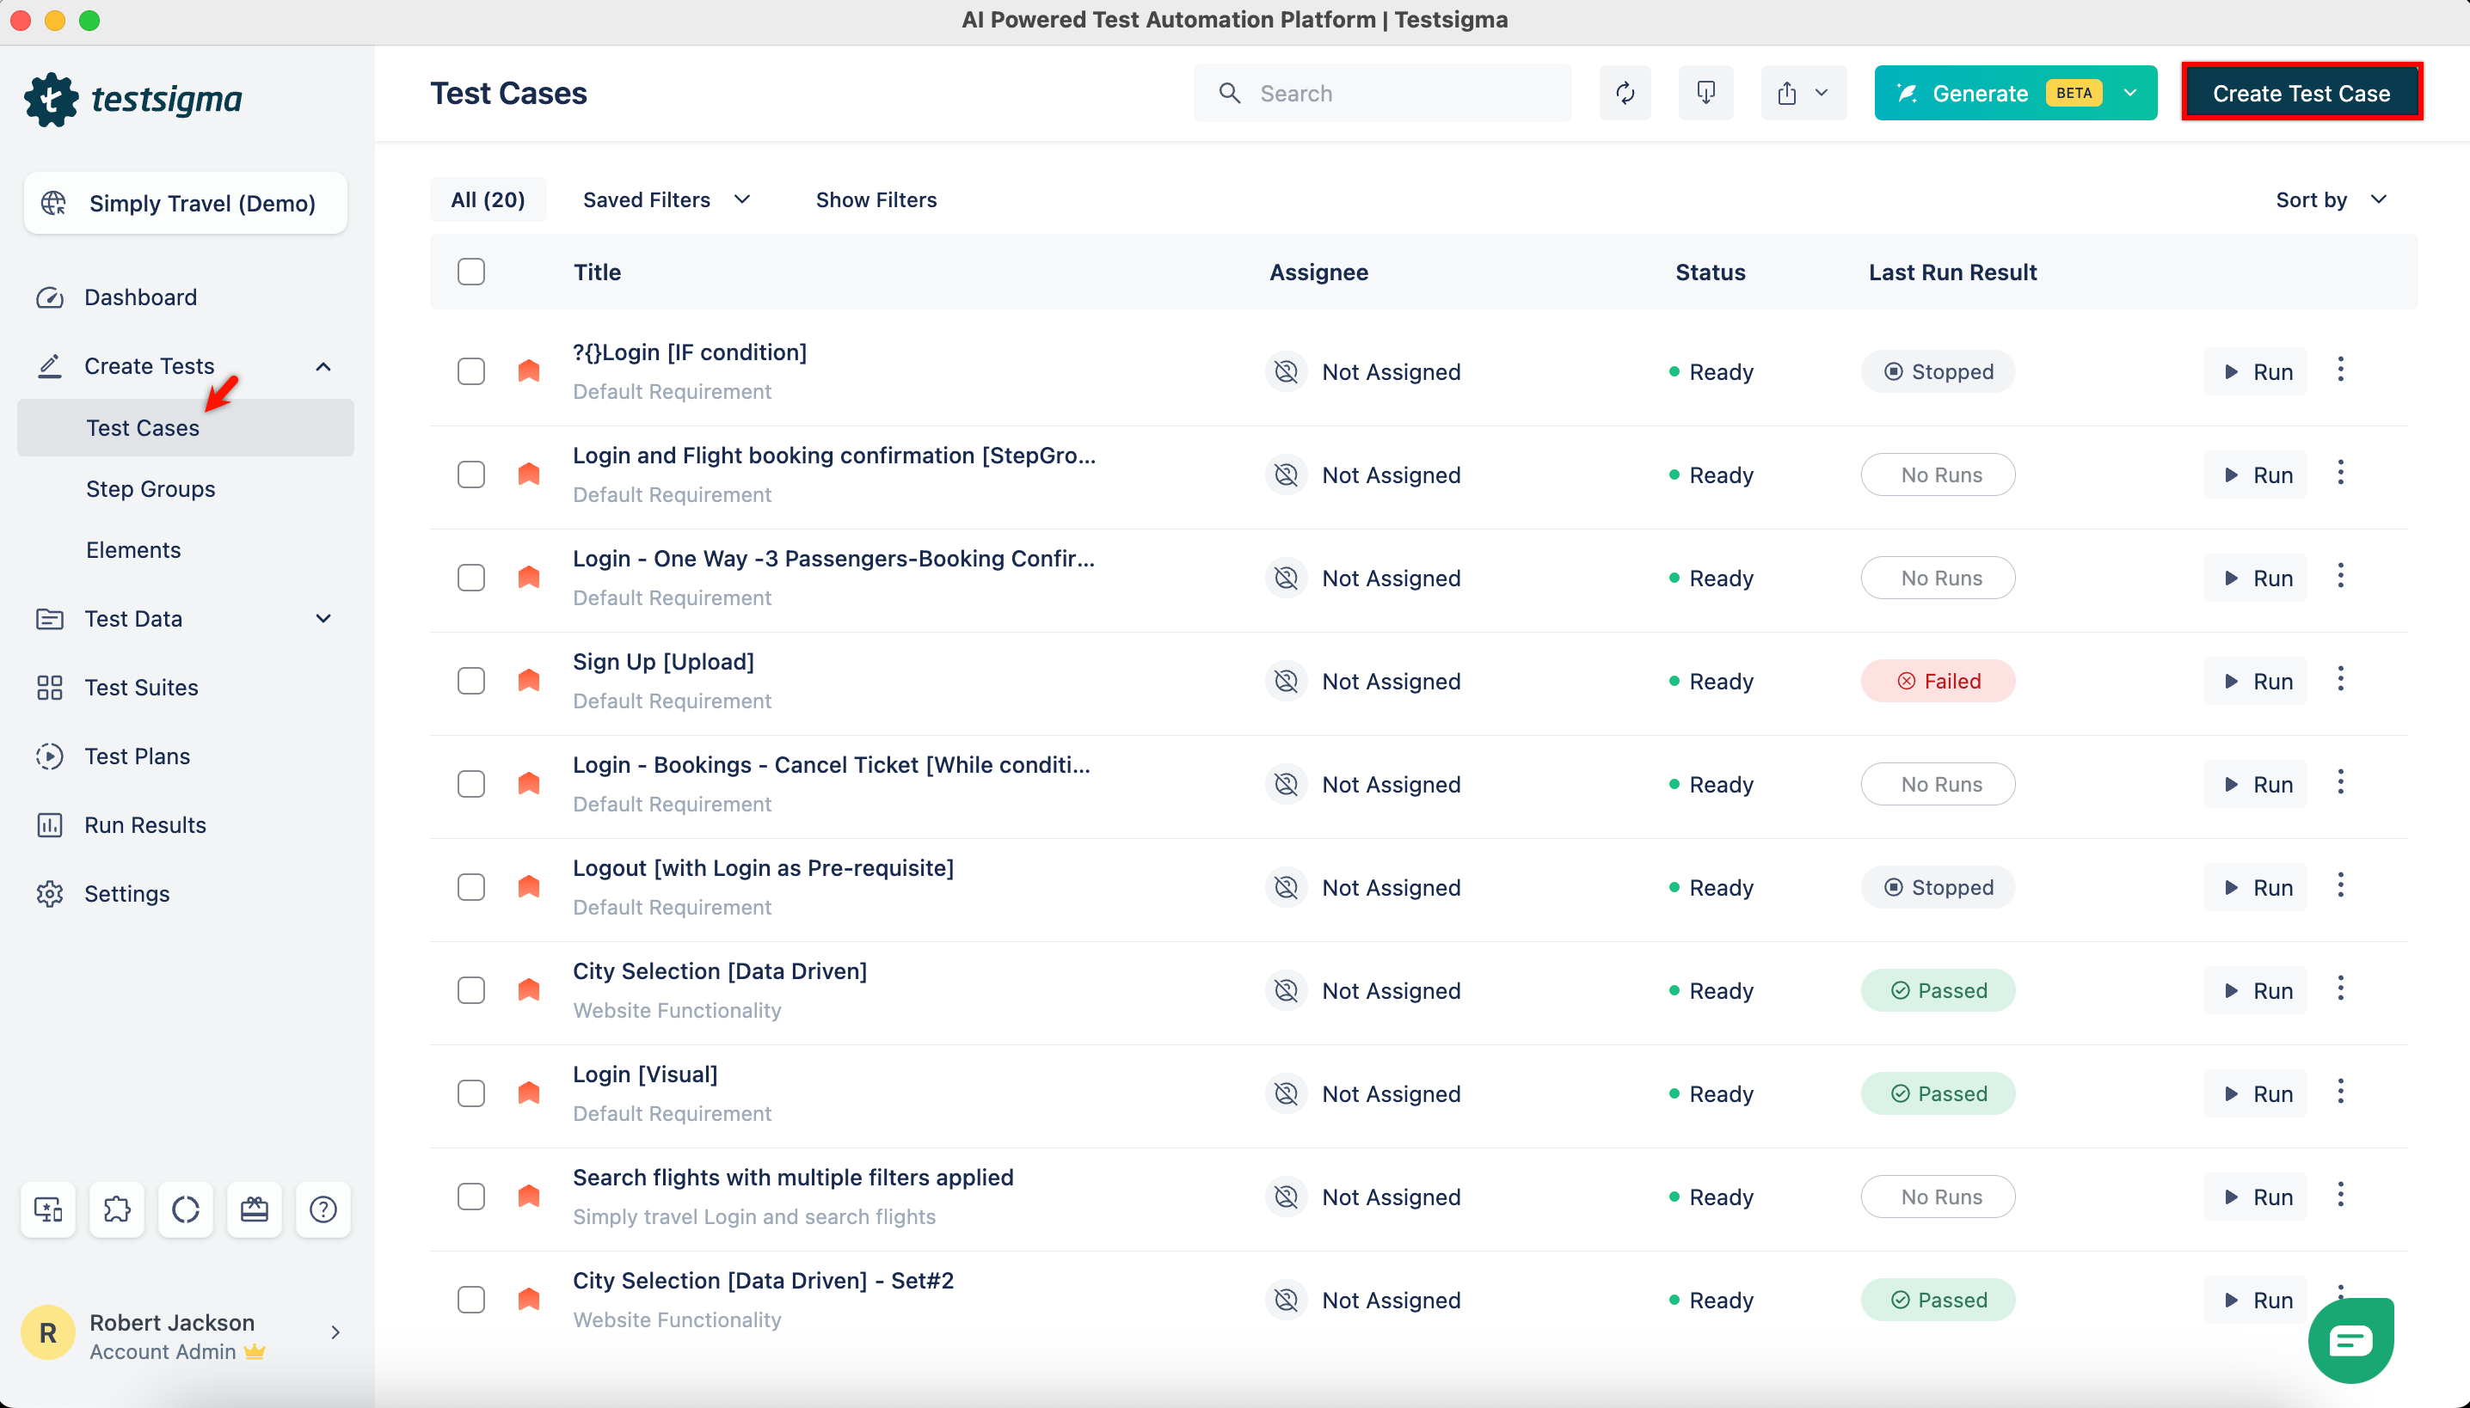Click the priority flag of Sign Up [Upload]
The image size is (2470, 1408).
528,680
